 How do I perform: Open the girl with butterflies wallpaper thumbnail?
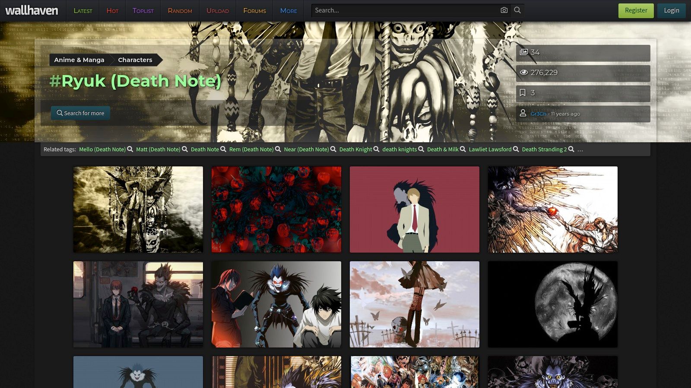[x=415, y=304]
